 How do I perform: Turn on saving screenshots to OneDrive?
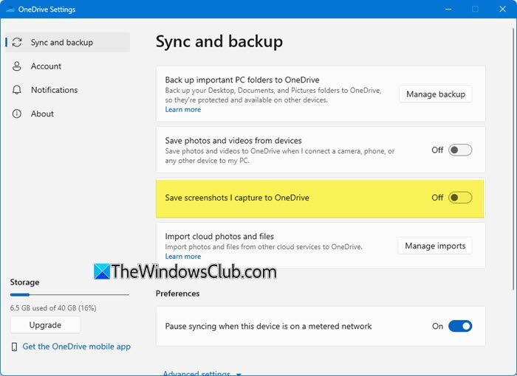(x=460, y=198)
